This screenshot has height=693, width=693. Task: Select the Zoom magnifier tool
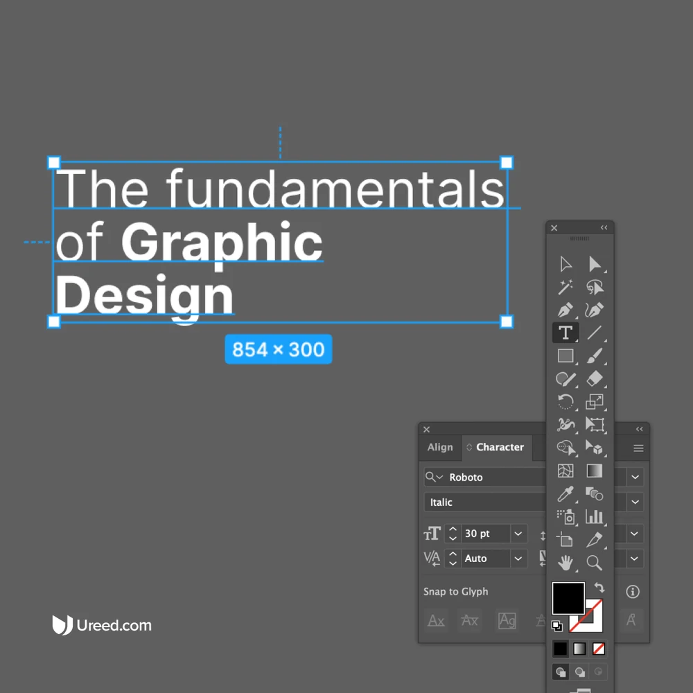[595, 563]
